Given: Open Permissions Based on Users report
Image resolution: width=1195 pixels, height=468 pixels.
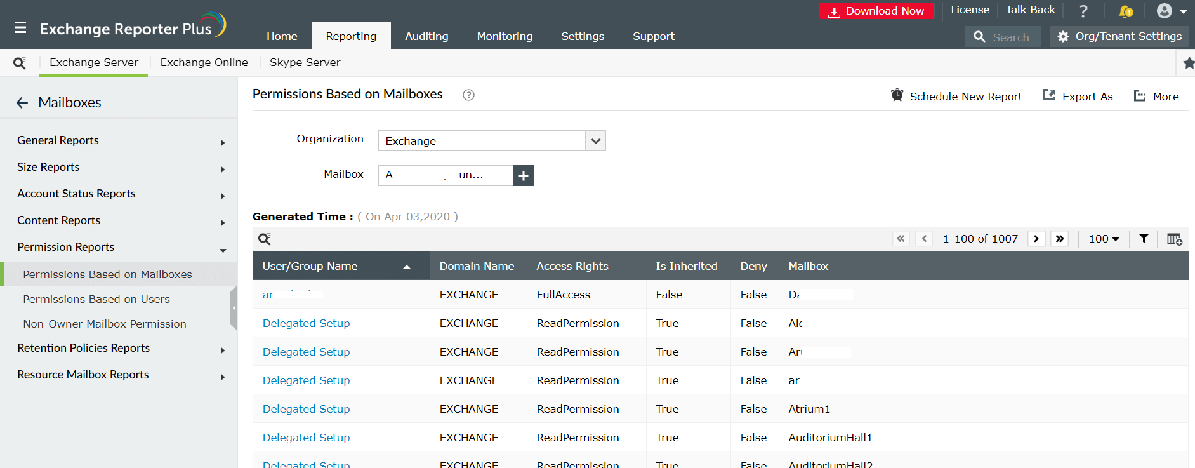Looking at the screenshot, I should (96, 299).
